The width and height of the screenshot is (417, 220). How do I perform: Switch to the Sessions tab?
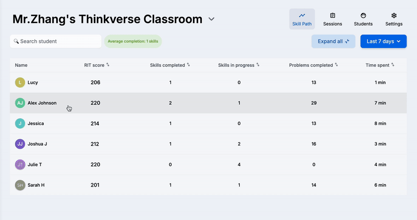(333, 19)
